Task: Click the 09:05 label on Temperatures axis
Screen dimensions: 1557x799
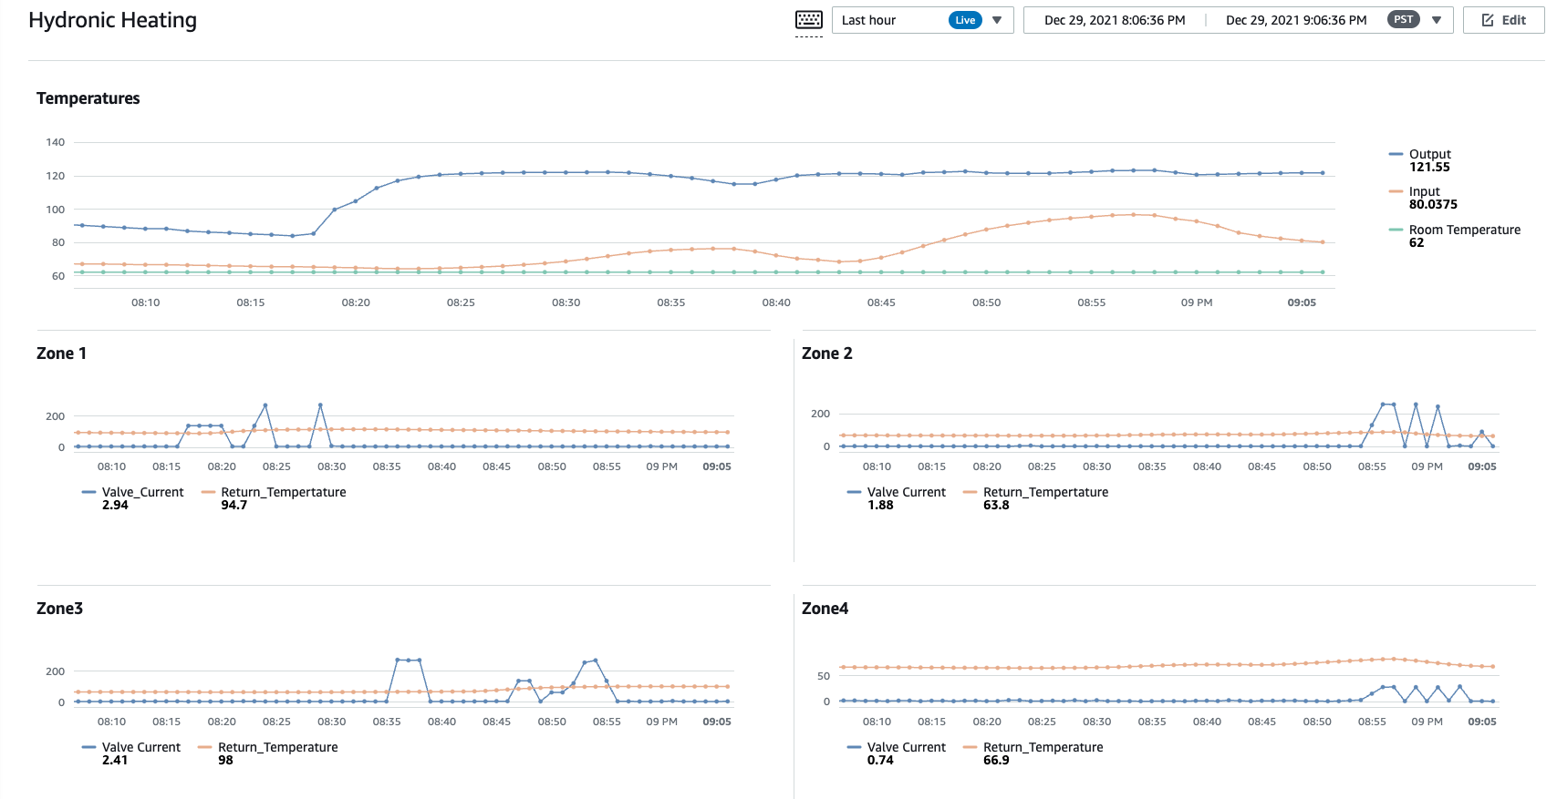Action: 1302,302
